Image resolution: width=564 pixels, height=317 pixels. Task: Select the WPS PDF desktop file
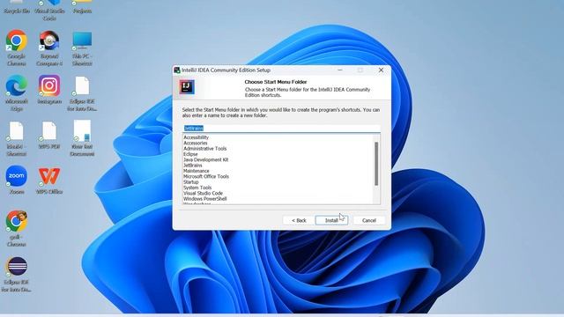click(x=49, y=131)
